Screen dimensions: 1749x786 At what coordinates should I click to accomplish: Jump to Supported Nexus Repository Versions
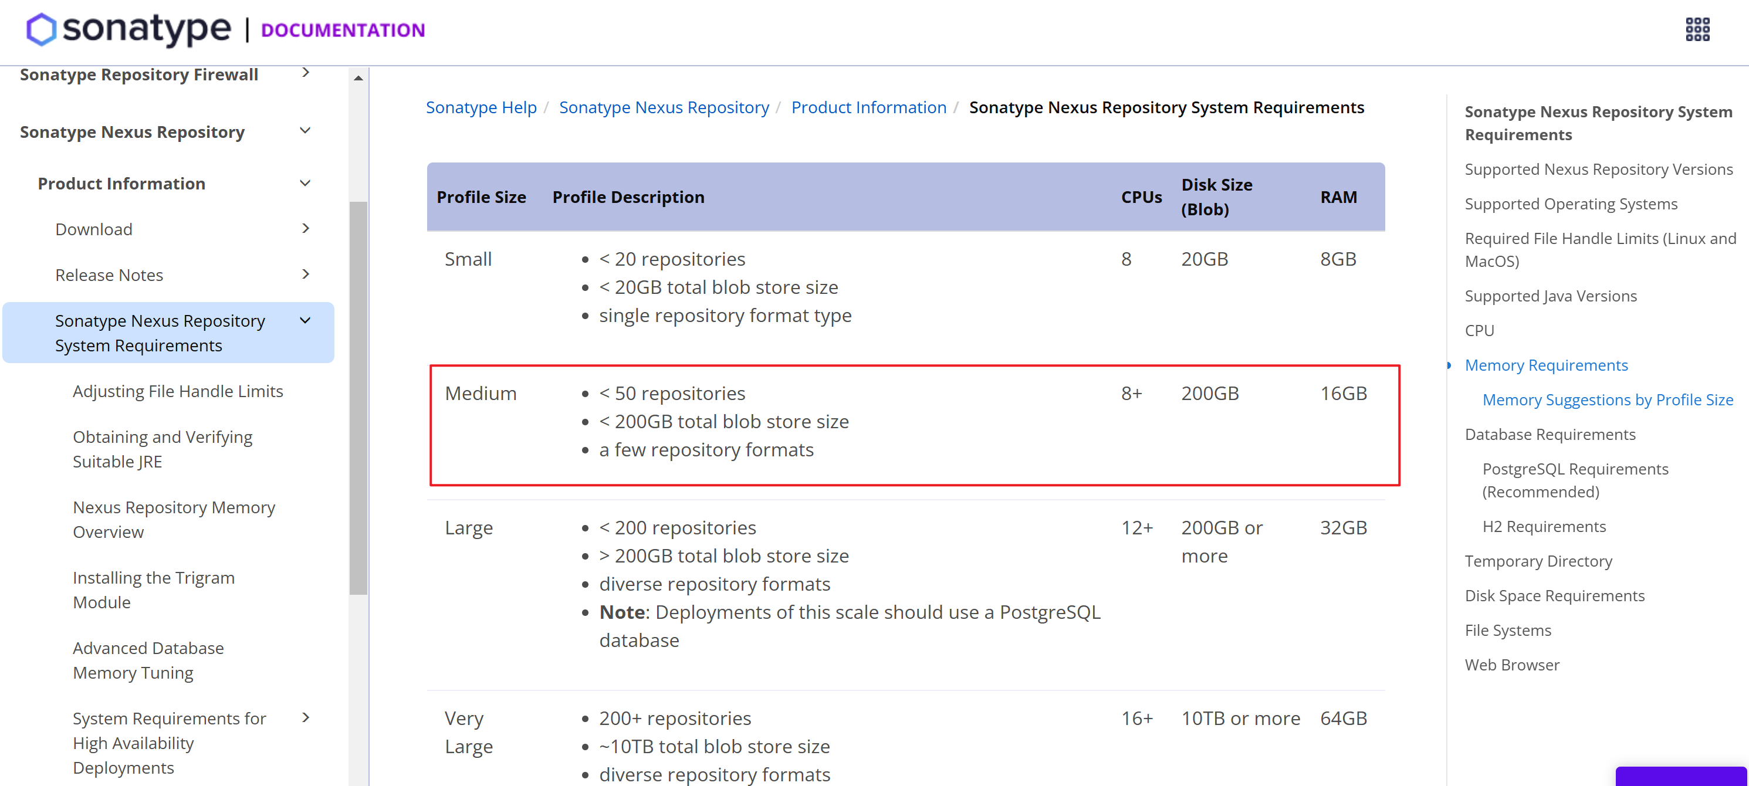(x=1598, y=169)
